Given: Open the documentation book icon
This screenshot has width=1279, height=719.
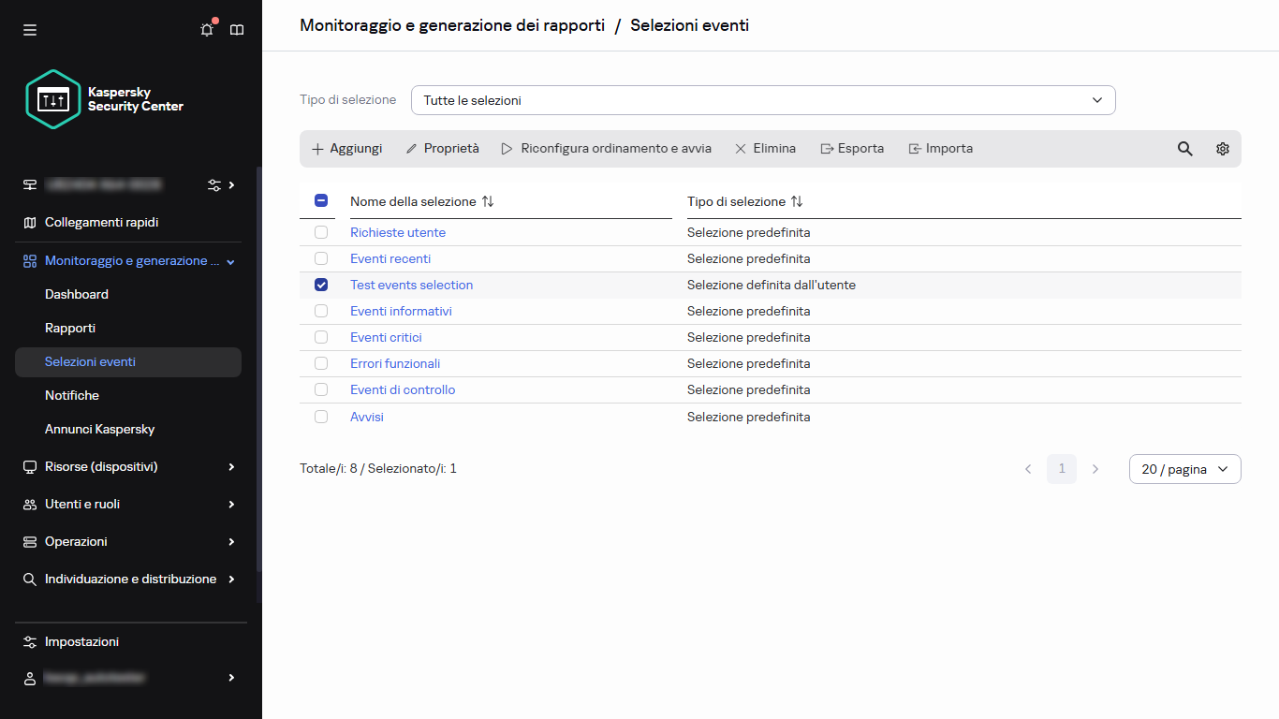Looking at the screenshot, I should 237,30.
